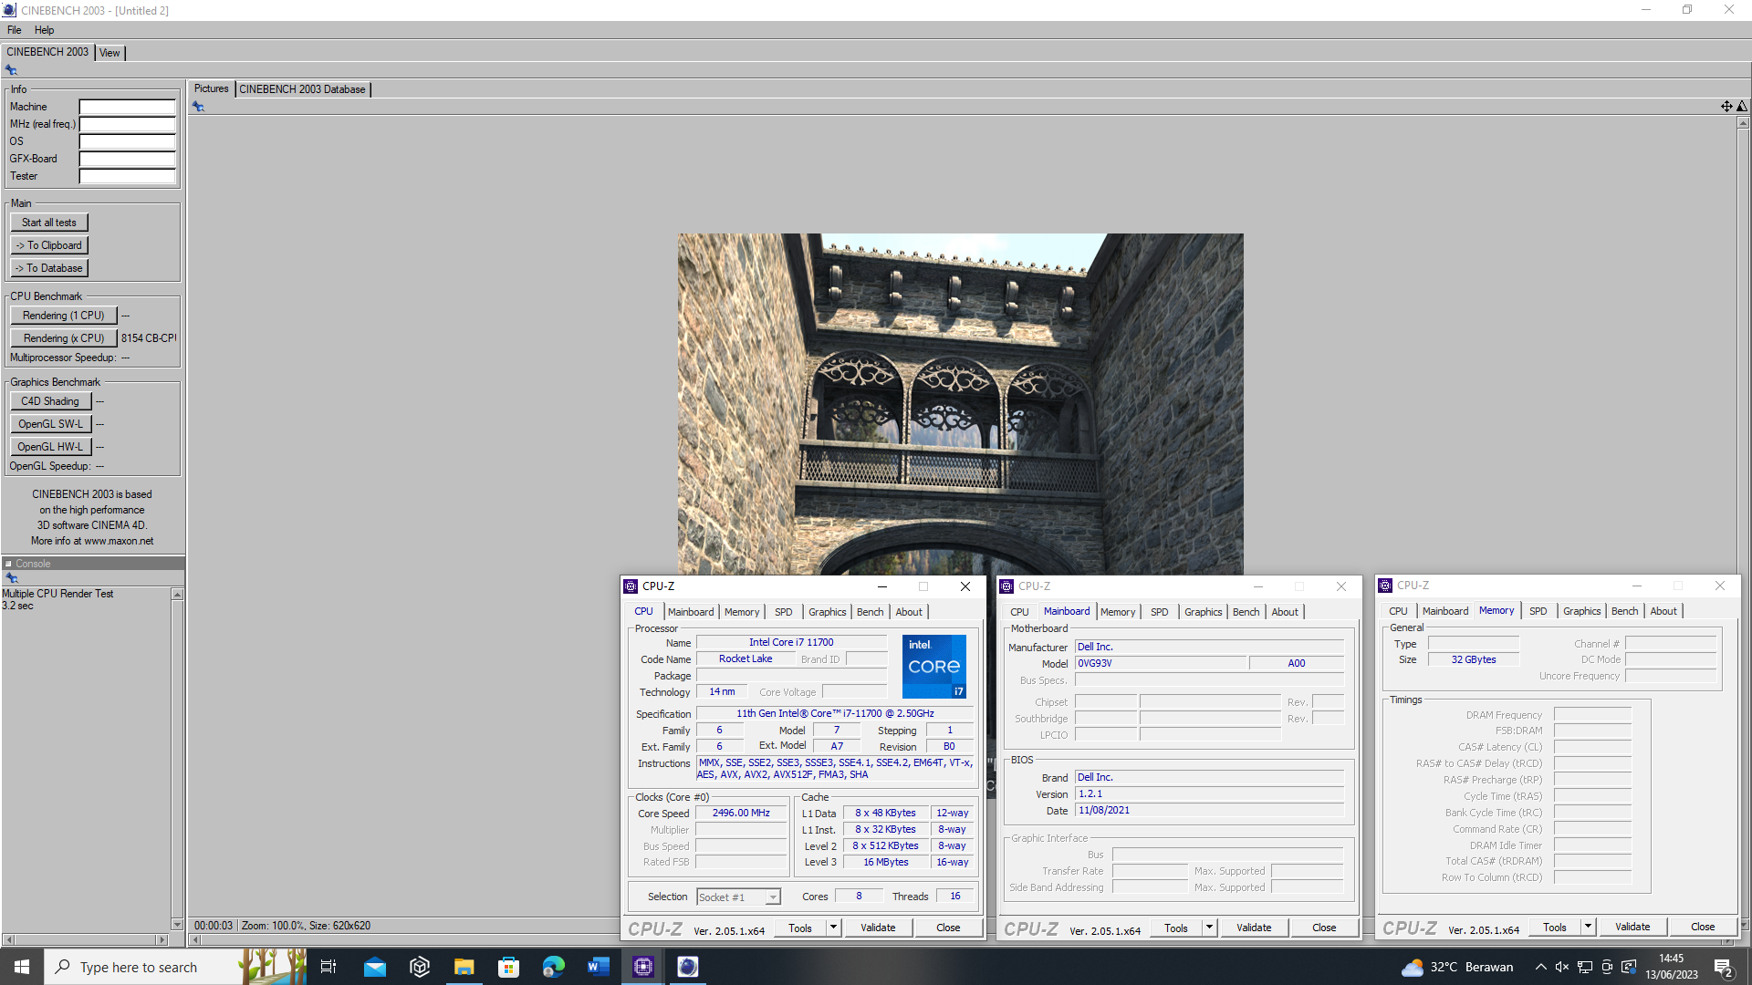The height and width of the screenshot is (985, 1752).
Task: Click the OS input field
Action: (x=127, y=141)
